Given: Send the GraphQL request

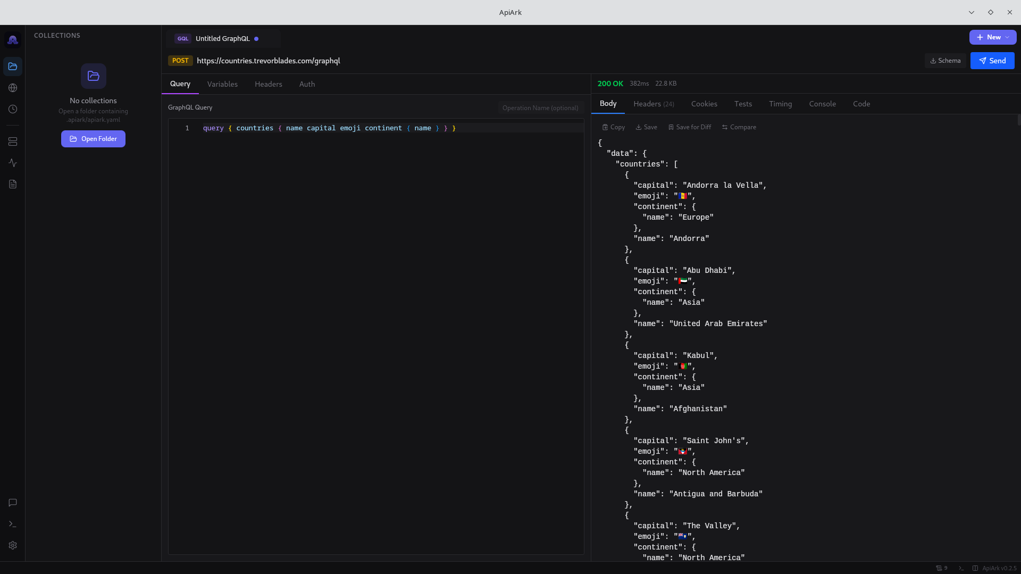Looking at the screenshot, I should point(992,61).
